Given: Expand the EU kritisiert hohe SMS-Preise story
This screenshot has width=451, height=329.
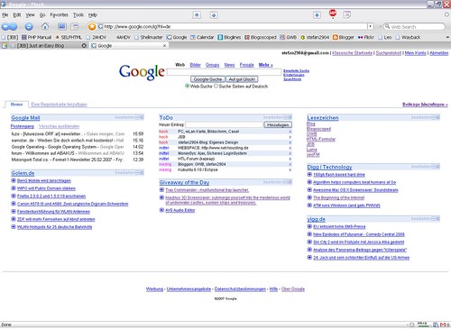Looking at the screenshot, I should tap(309, 226).
